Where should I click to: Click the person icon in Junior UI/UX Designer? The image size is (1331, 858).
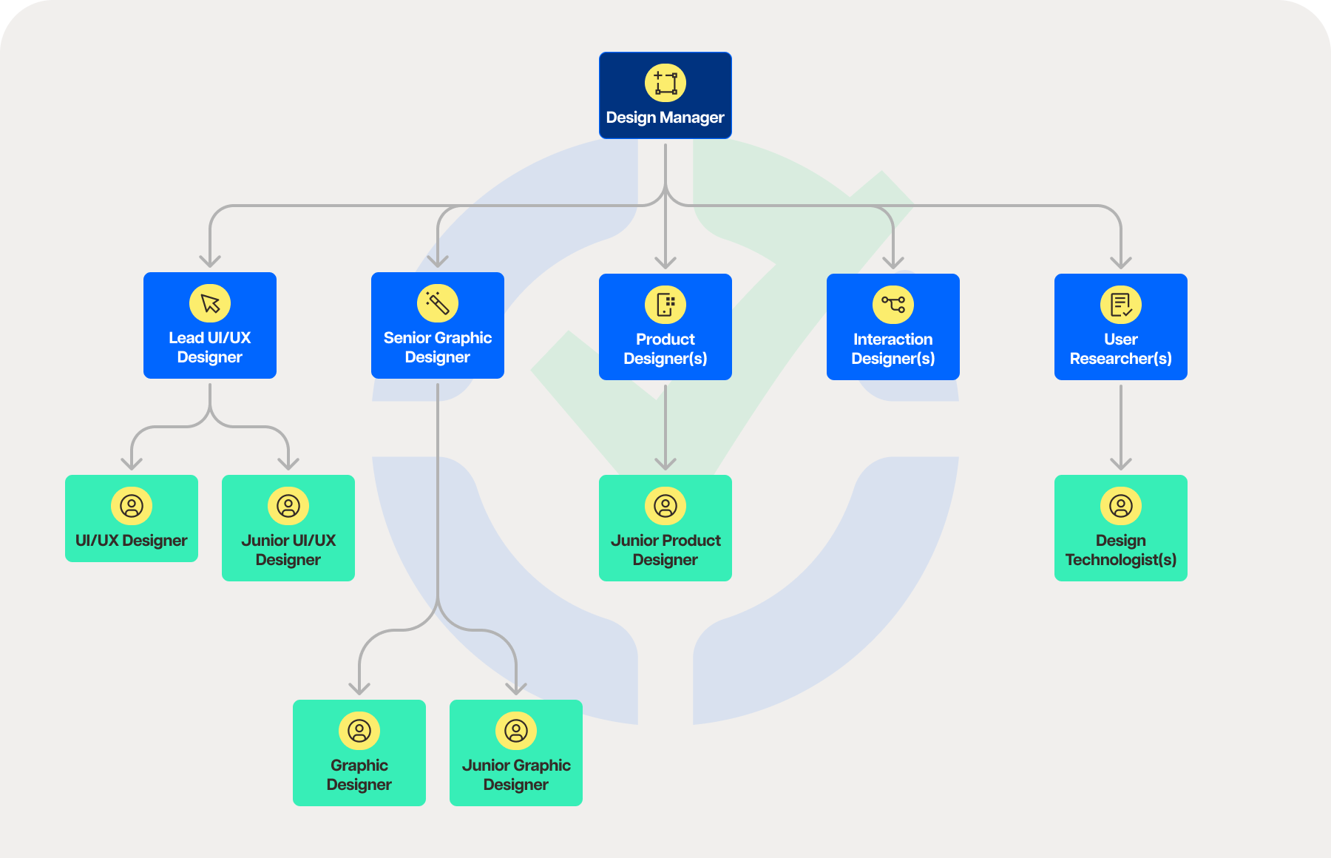click(288, 506)
